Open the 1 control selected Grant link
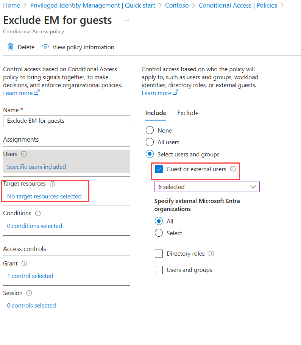 [30, 276]
